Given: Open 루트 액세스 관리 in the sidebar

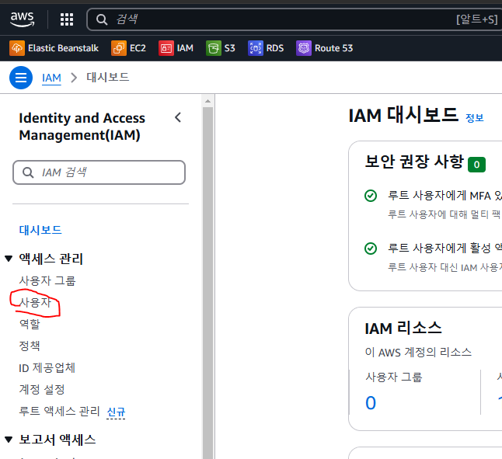Looking at the screenshot, I should point(60,411).
